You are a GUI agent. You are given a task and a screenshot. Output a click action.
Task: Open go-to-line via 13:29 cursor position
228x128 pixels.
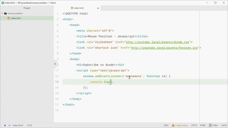point(29,125)
